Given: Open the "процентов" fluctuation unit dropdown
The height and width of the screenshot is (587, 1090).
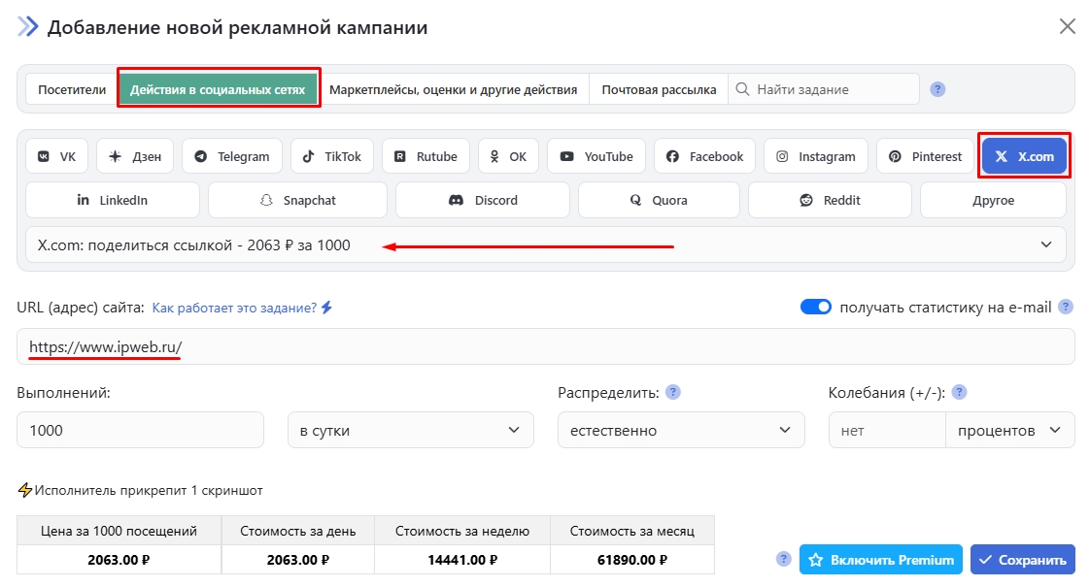Looking at the screenshot, I should pyautogui.click(x=1009, y=430).
